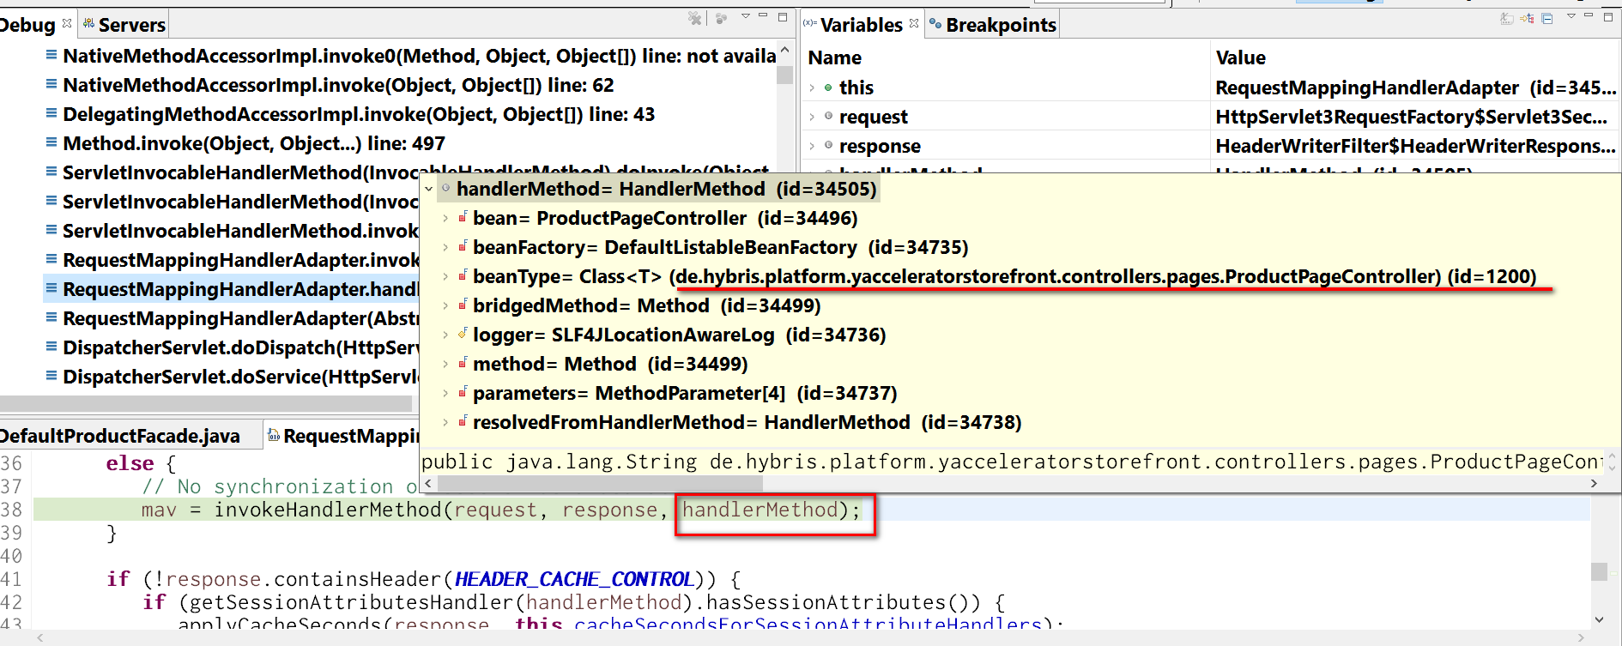This screenshot has height=646, width=1622.
Task: Open the Servers tab
Action: (124, 25)
